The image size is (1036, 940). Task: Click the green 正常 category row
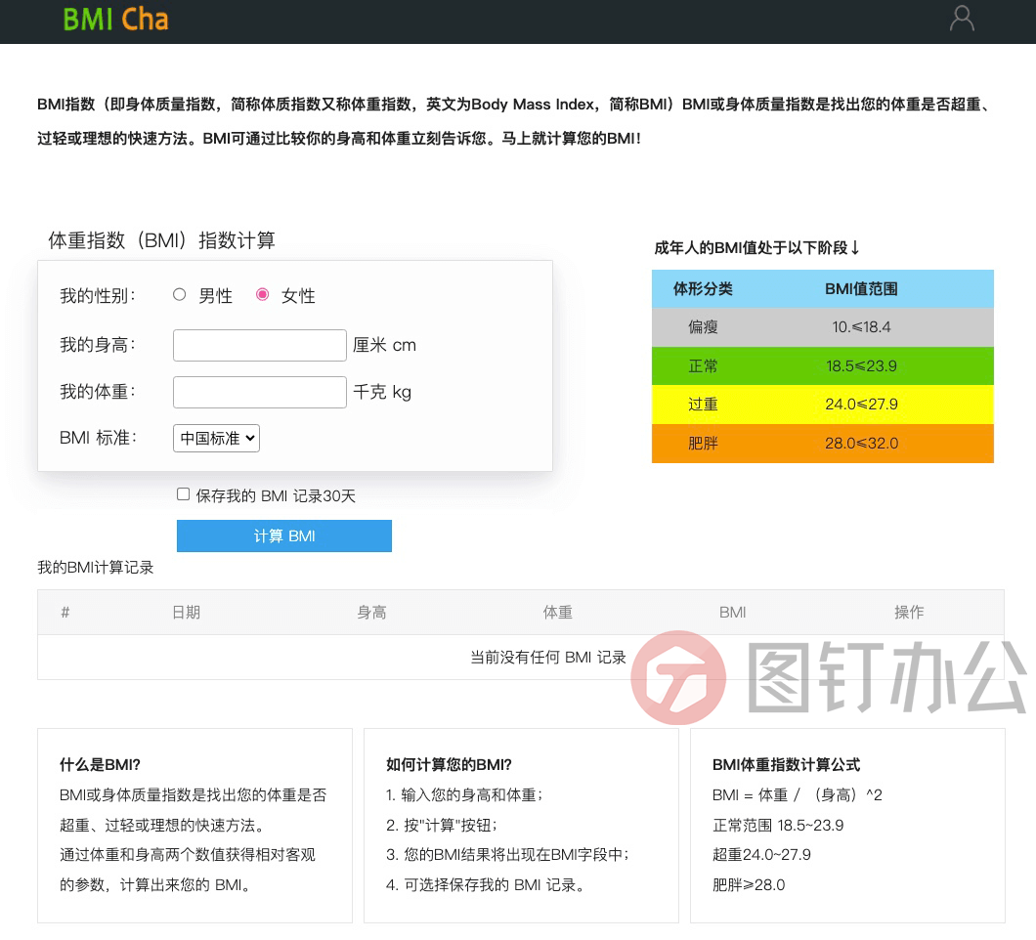(x=823, y=365)
